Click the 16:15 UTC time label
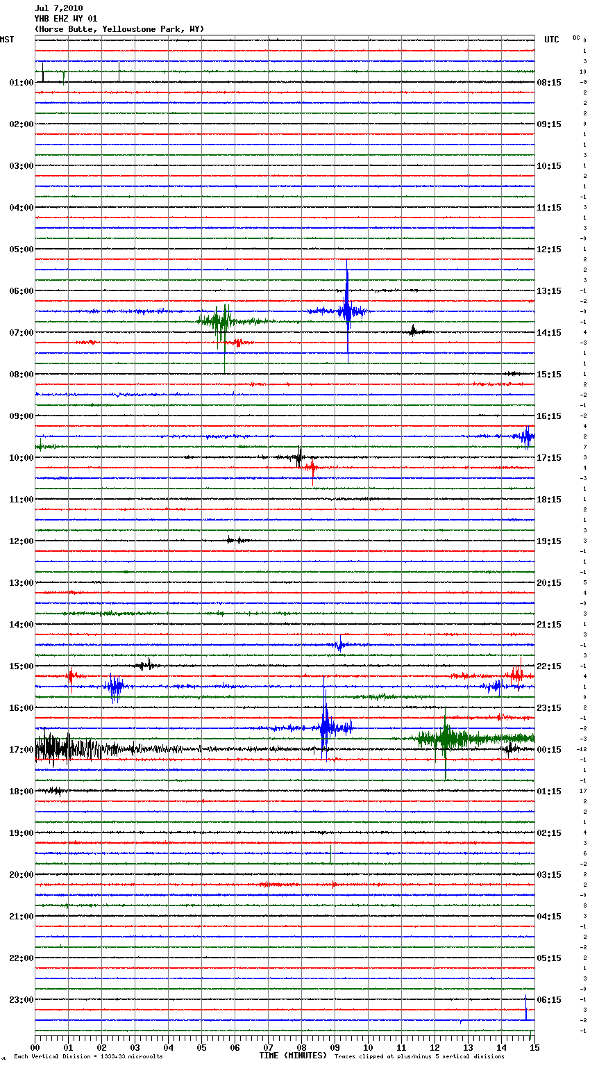The height and width of the screenshot is (1066, 590). tap(549, 416)
